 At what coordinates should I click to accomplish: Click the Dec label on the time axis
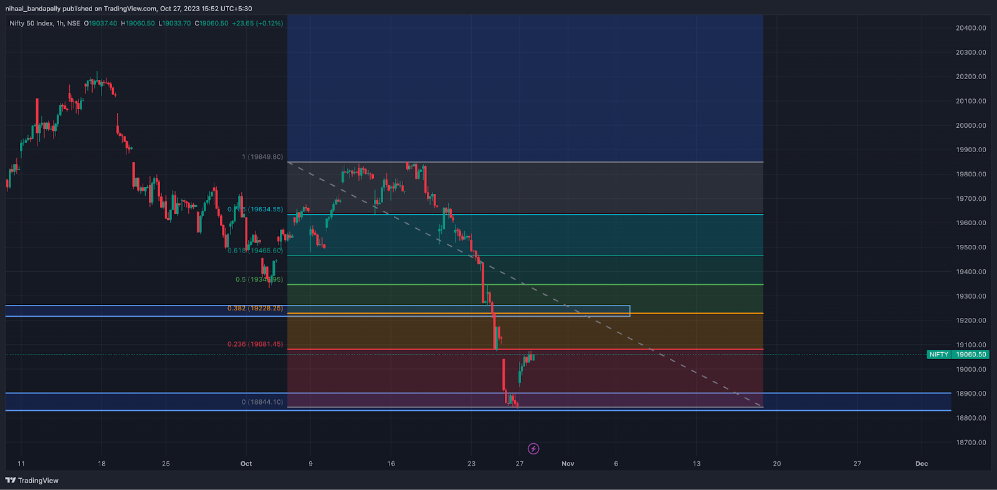(922, 464)
